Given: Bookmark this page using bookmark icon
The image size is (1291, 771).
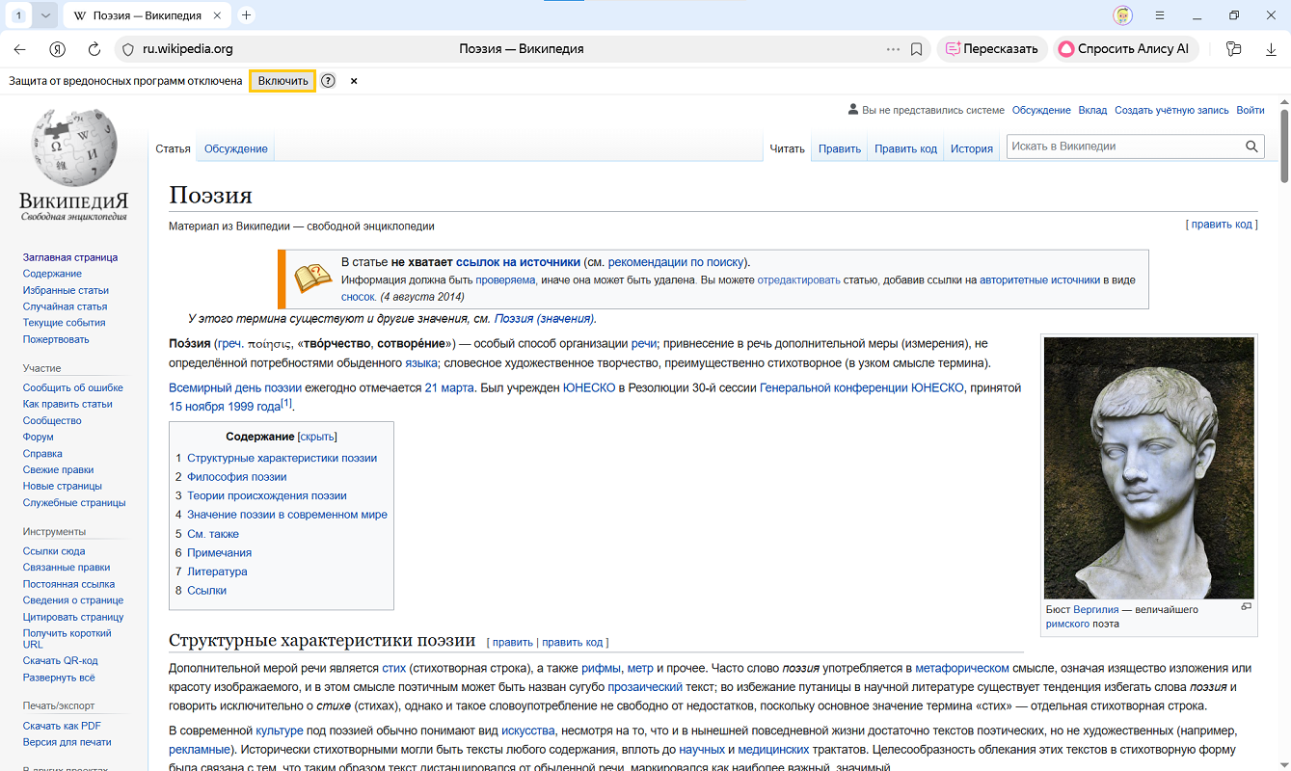Looking at the screenshot, I should click(x=916, y=49).
